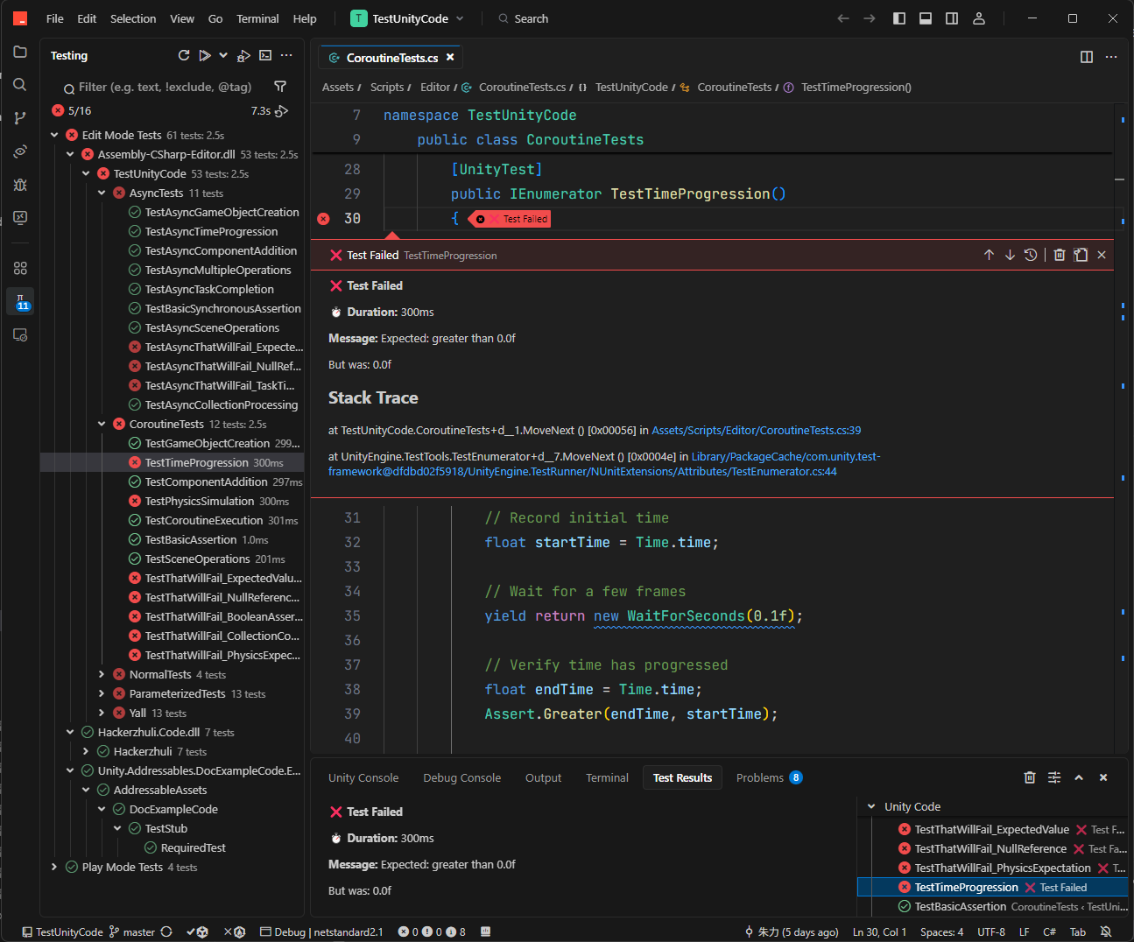Maximize the bottom panel chevron up
This screenshot has width=1134, height=942.
[x=1079, y=777]
